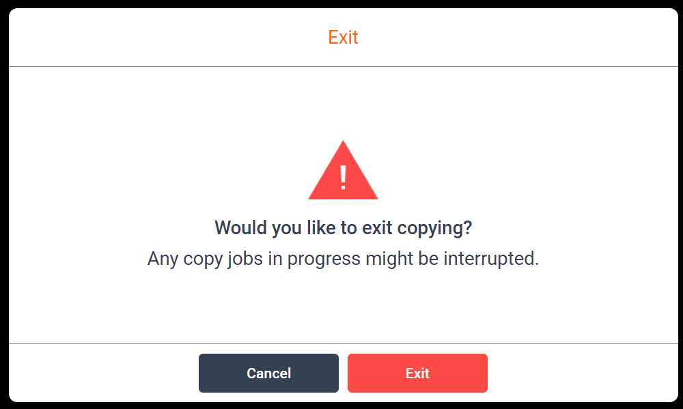This screenshot has height=409, width=683.
Task: Click inside the white dialog body
Action: pyautogui.click(x=341, y=300)
